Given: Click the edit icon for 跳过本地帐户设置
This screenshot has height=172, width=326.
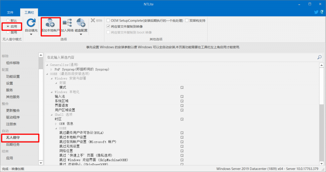Looking at the screenshot, I should coord(182,137).
